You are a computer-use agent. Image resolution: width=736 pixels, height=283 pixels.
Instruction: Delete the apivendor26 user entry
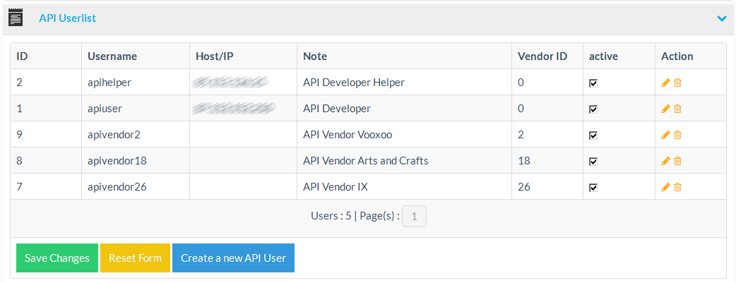click(677, 187)
